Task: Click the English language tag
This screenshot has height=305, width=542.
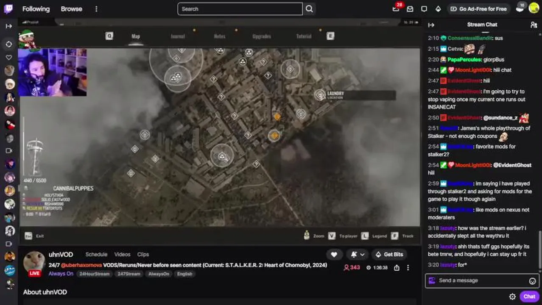Action: pyautogui.click(x=184, y=274)
